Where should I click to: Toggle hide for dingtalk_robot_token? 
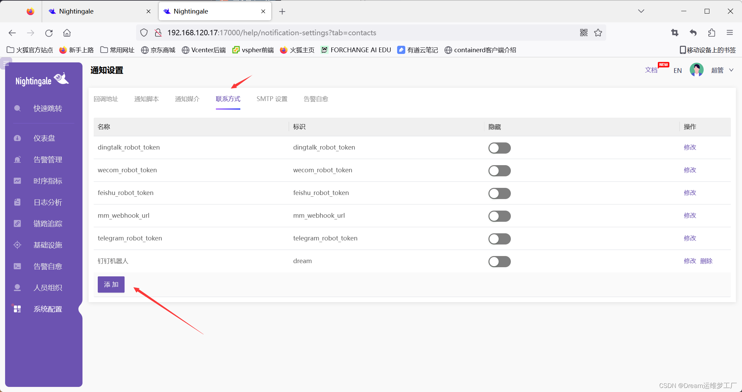click(499, 148)
